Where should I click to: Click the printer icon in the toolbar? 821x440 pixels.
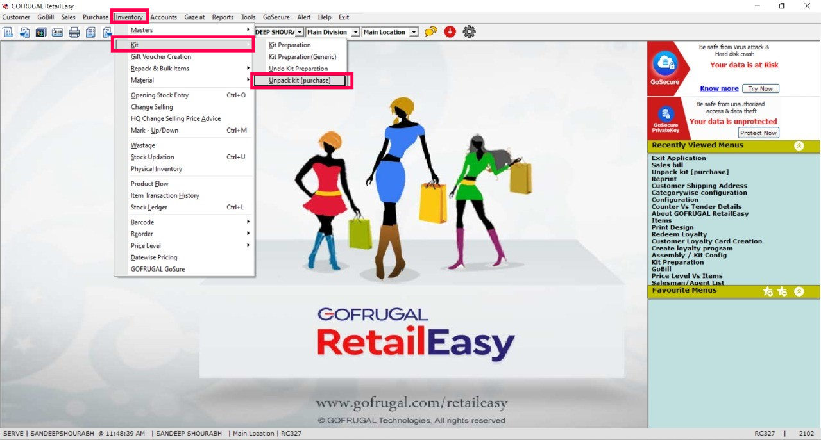74,32
